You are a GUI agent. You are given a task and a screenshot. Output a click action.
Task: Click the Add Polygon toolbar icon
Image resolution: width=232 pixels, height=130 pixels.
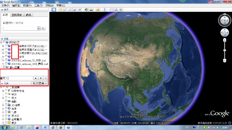[x=65, y=10]
